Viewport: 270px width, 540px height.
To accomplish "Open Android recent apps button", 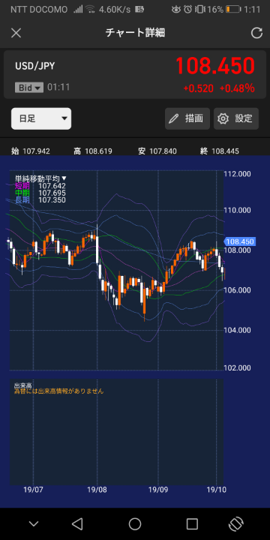I will point(192,523).
